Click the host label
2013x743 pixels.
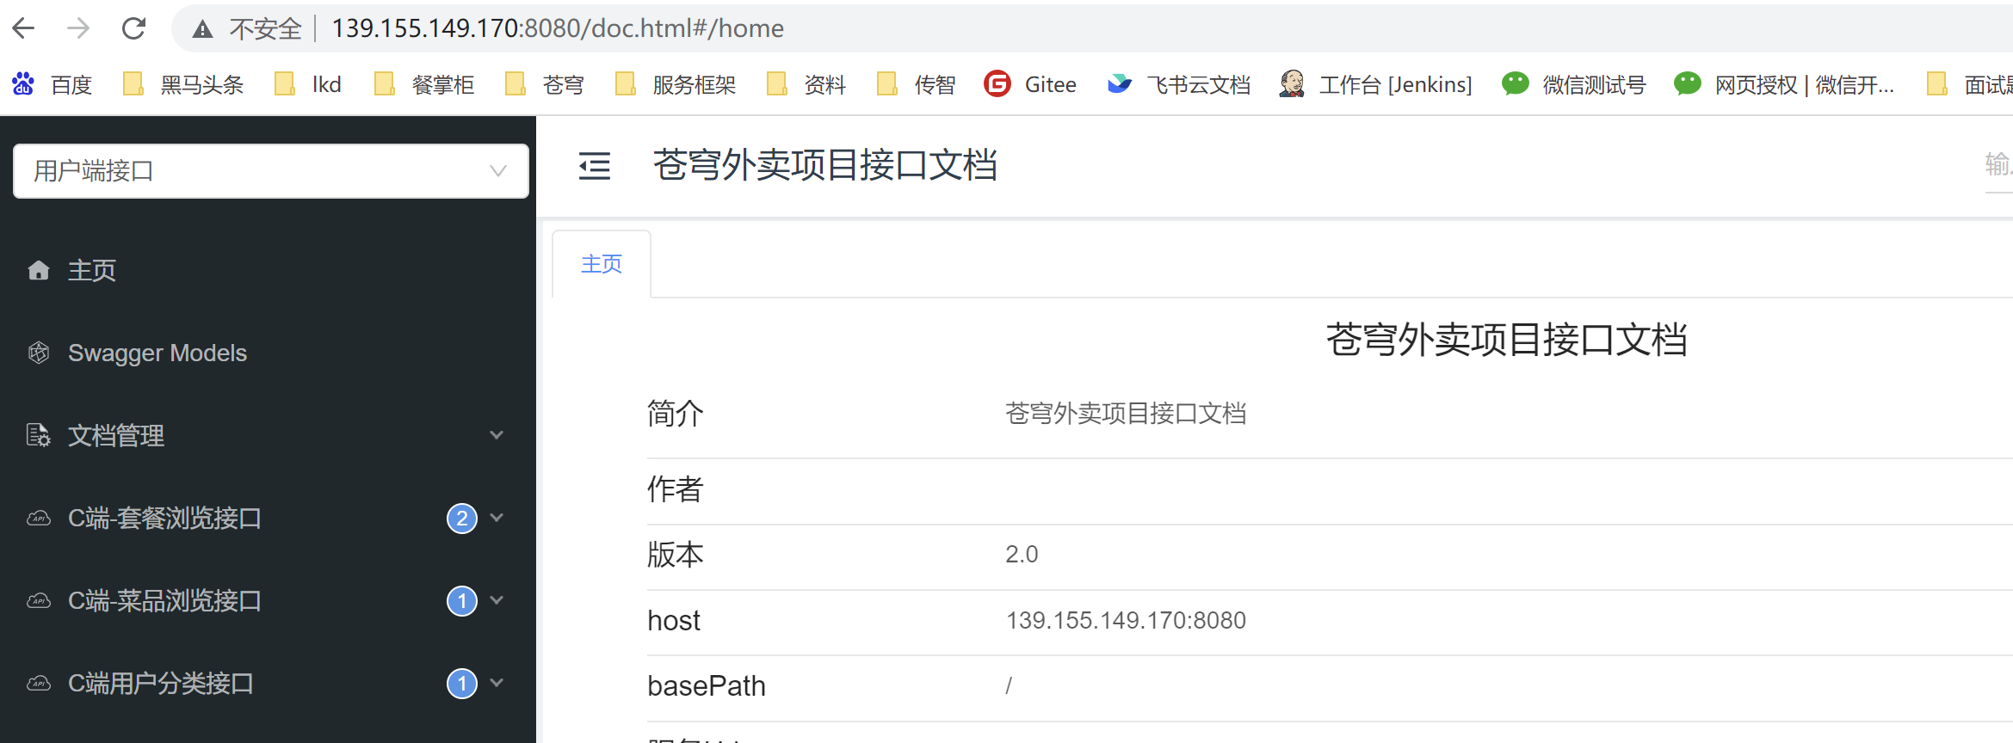tap(674, 620)
